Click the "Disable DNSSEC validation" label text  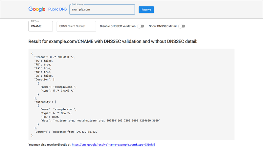click(x=118, y=26)
